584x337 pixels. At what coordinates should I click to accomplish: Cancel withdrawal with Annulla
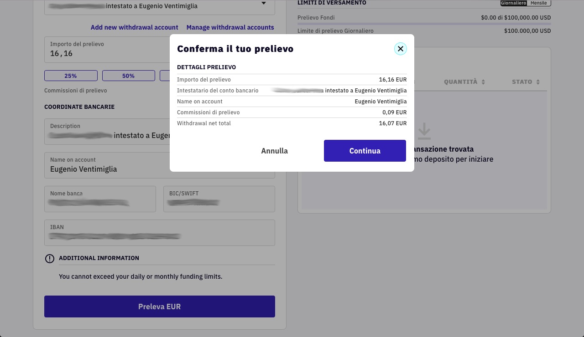point(274,151)
